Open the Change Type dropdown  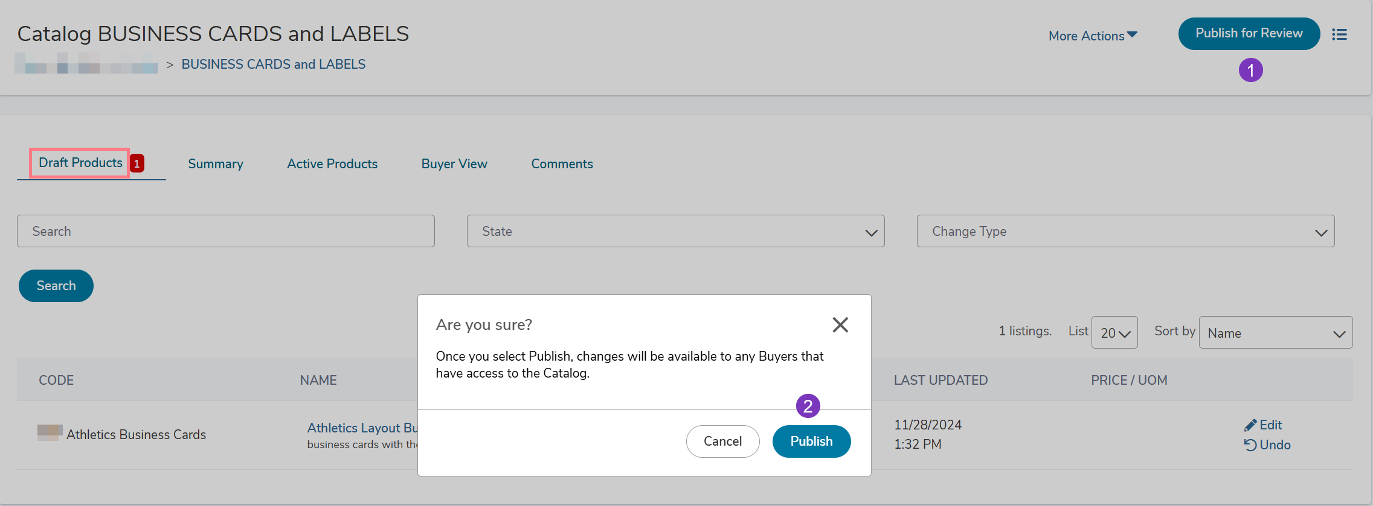tap(1125, 231)
